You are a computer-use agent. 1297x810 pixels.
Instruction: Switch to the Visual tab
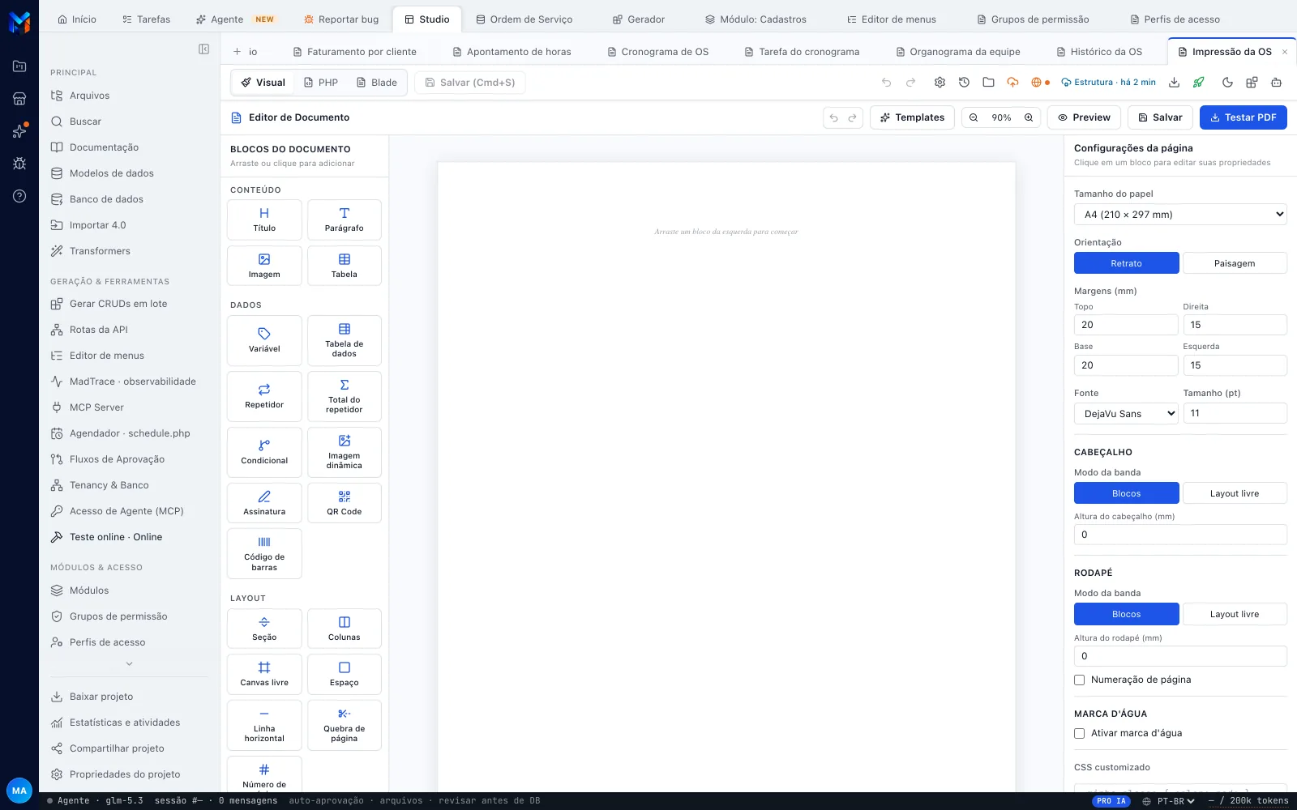[263, 83]
